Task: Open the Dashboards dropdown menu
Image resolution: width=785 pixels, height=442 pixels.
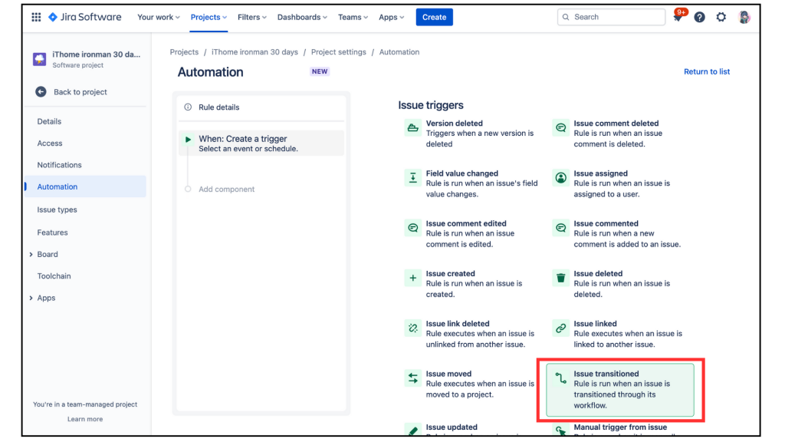Action: click(x=302, y=17)
